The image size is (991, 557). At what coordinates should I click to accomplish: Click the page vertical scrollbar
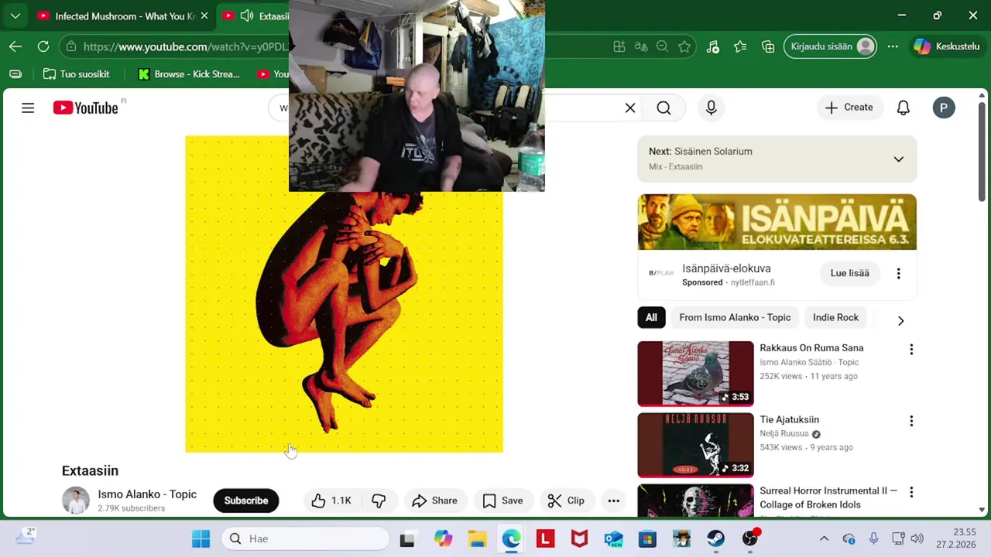(982, 151)
